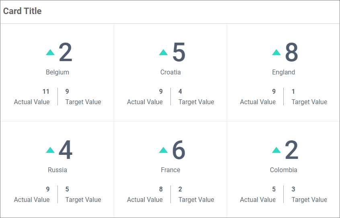The image size is (340, 218).
Task: Click the Colombia country label
Action: click(283, 170)
